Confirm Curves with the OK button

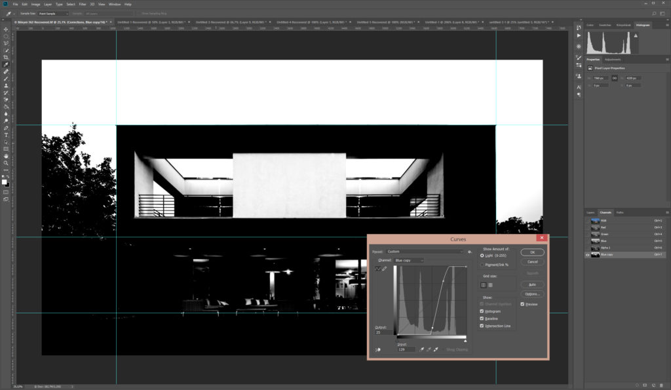coord(532,252)
